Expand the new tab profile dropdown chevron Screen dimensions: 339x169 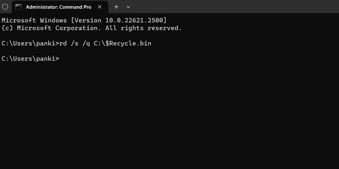[128, 7]
